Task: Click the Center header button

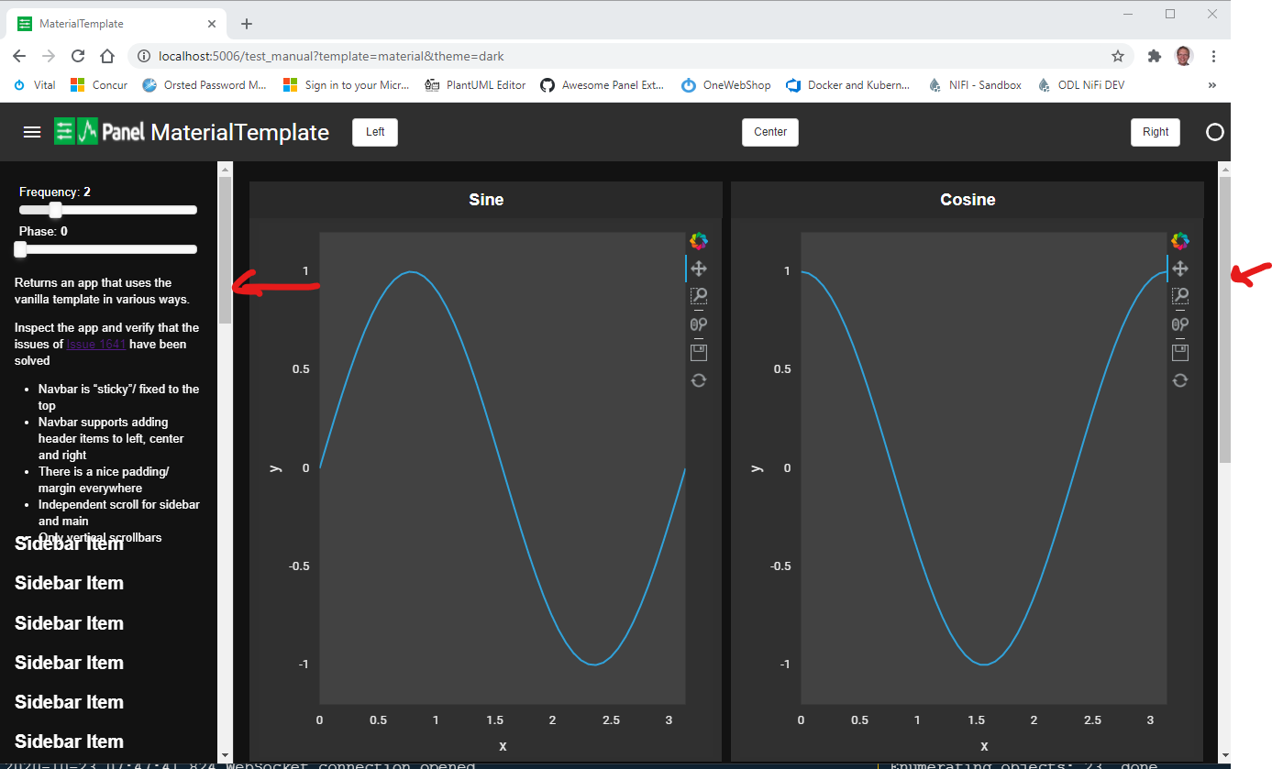Action: [769, 131]
